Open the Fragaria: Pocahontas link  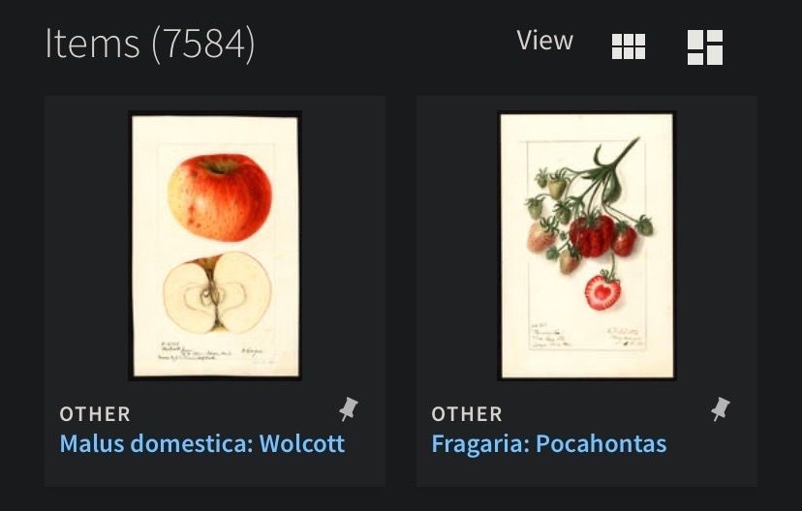coord(548,444)
